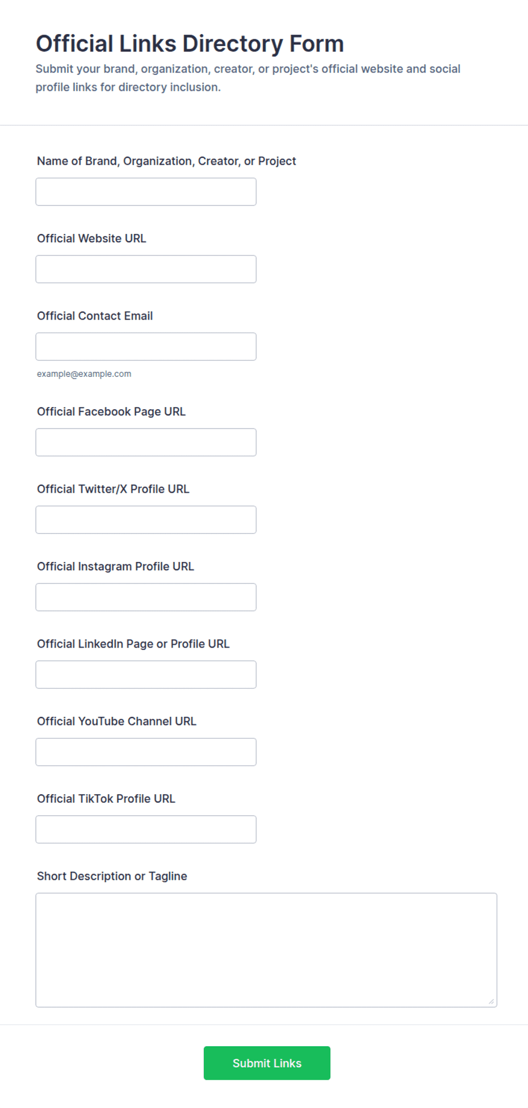
Task: Focus the YouTube Channel URL field
Action: 146,752
